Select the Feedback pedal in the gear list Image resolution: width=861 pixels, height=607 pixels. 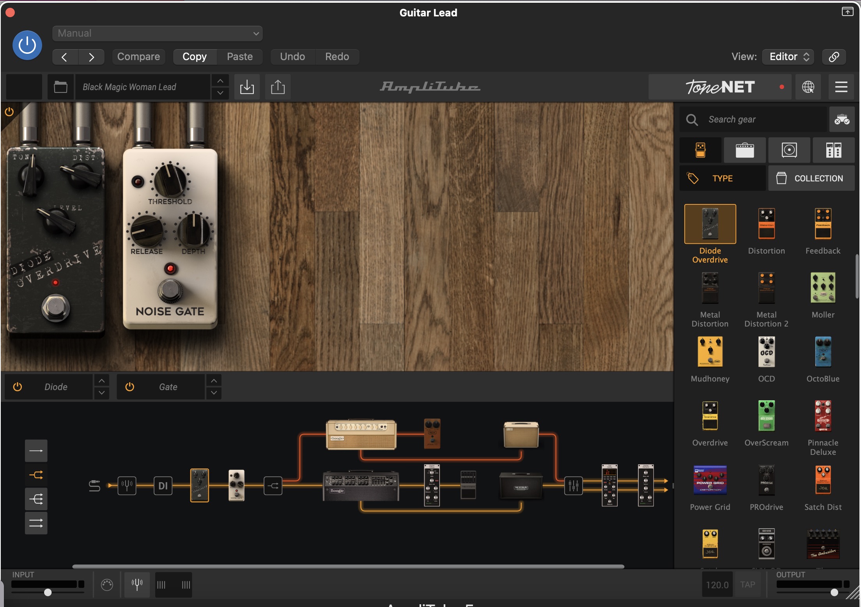point(823,224)
